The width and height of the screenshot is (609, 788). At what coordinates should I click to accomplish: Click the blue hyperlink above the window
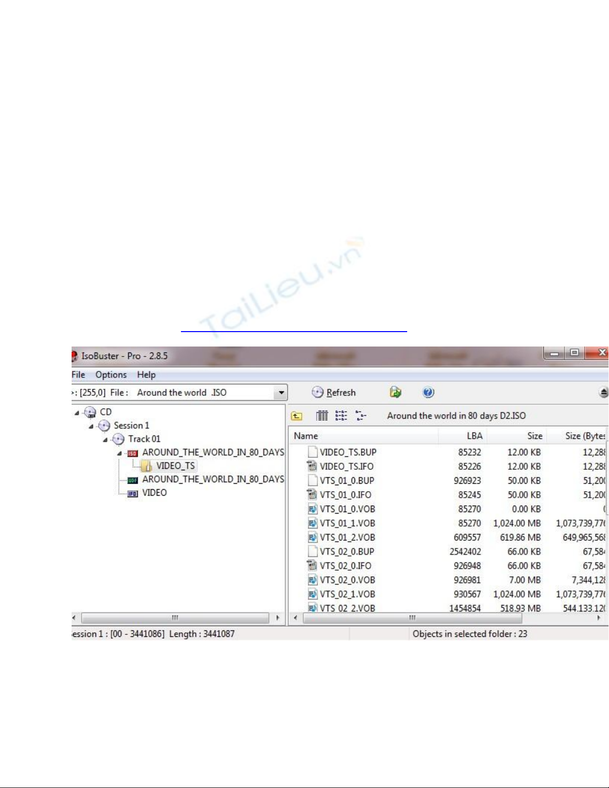[x=294, y=330]
